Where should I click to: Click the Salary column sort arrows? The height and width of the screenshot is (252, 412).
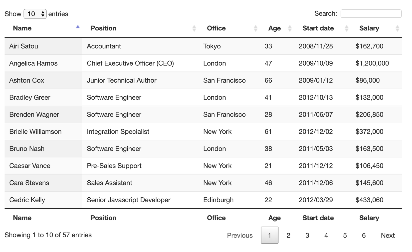click(x=397, y=28)
